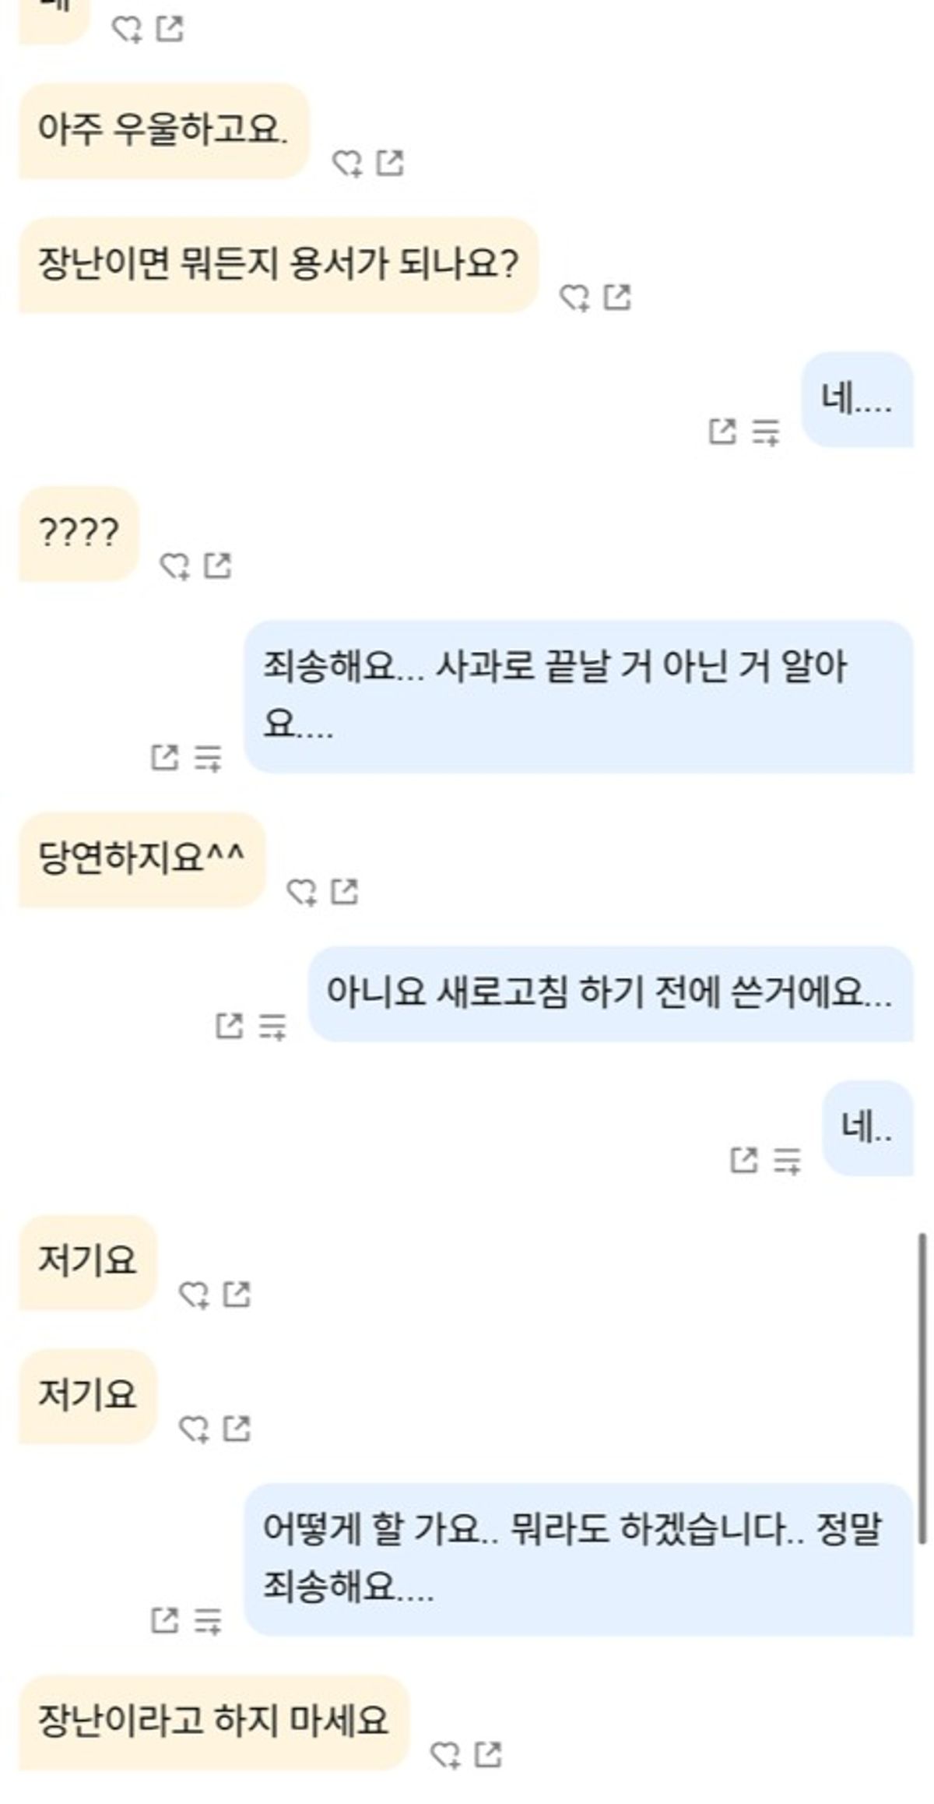Screen dimensions: 934x1804
Task: Share the '장난이면 뭐든지 용서가 되나요?' message
Action: (x=617, y=297)
